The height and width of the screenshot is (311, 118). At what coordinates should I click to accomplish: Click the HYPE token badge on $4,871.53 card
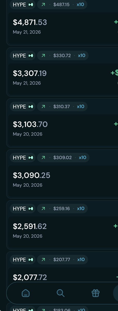coord(23,4)
